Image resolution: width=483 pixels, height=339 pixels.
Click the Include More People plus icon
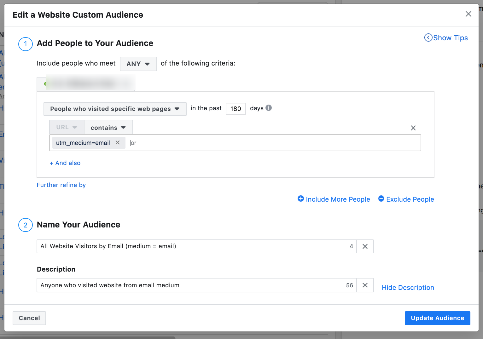(x=301, y=199)
